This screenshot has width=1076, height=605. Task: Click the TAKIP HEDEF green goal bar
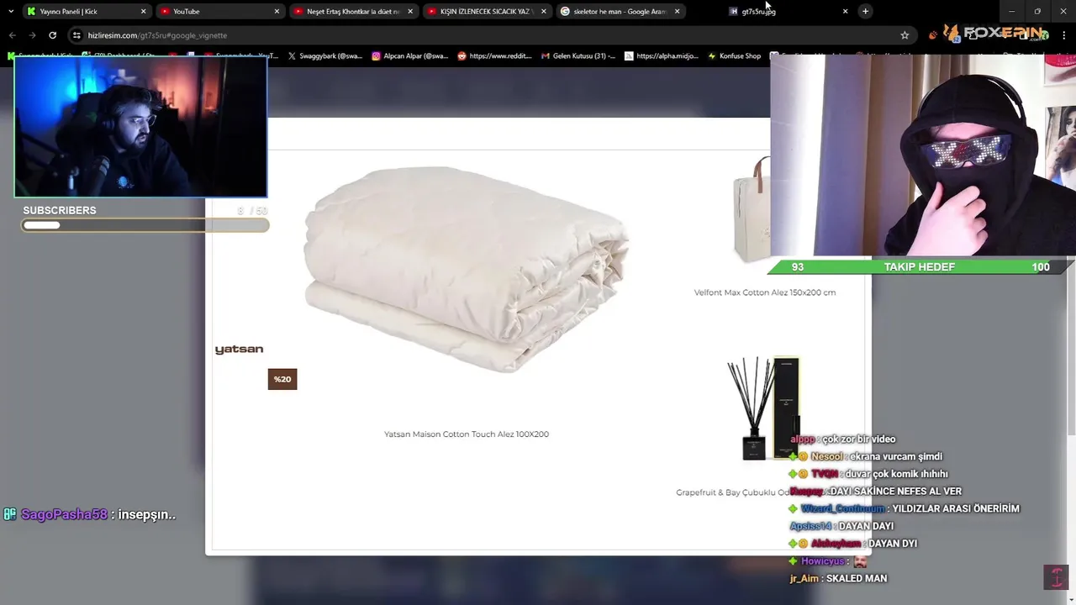[x=920, y=267]
